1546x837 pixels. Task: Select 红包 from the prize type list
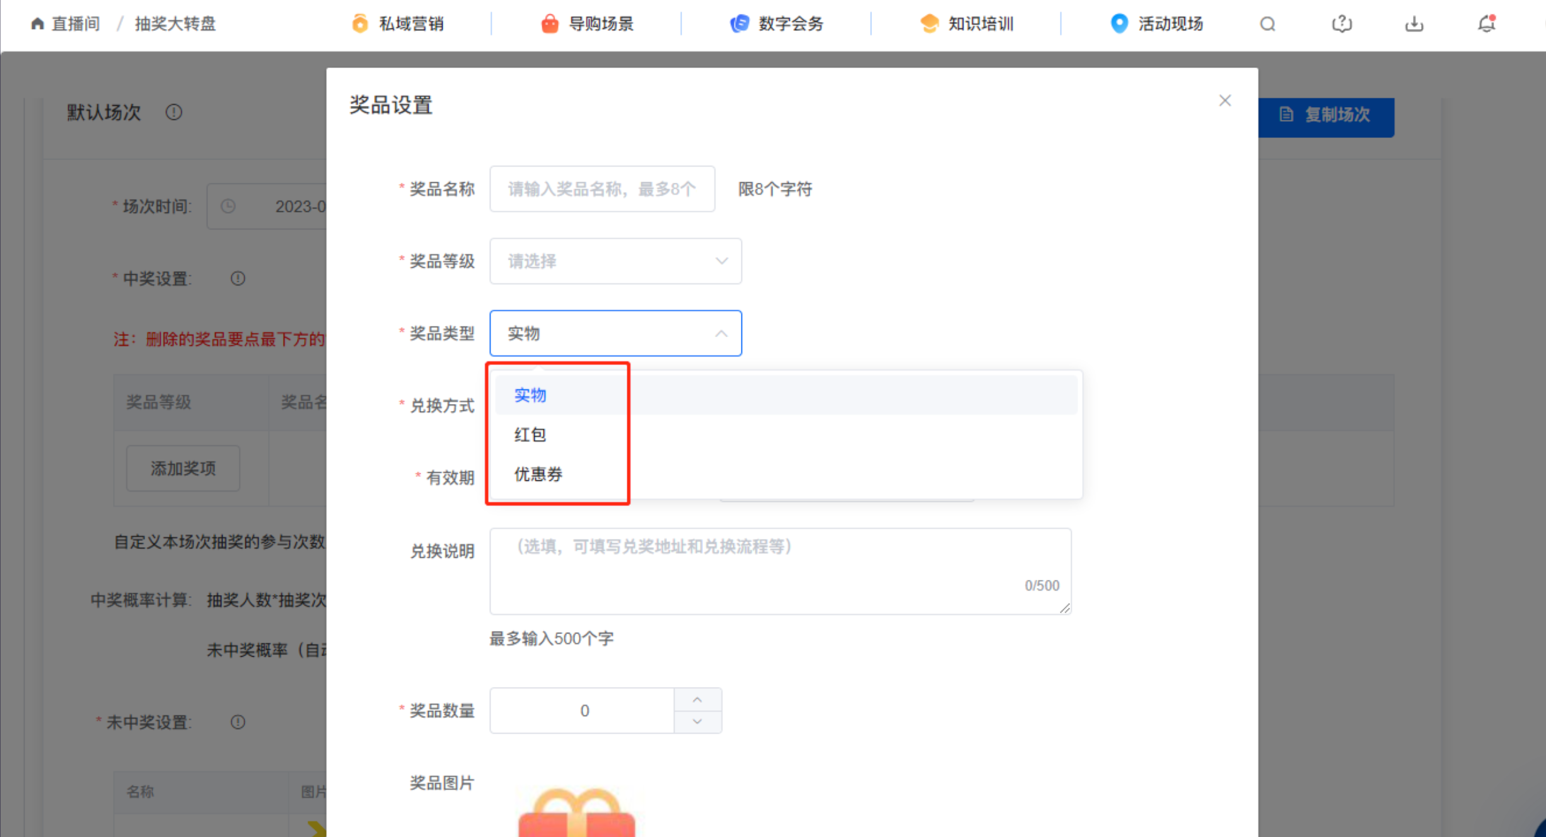click(530, 435)
